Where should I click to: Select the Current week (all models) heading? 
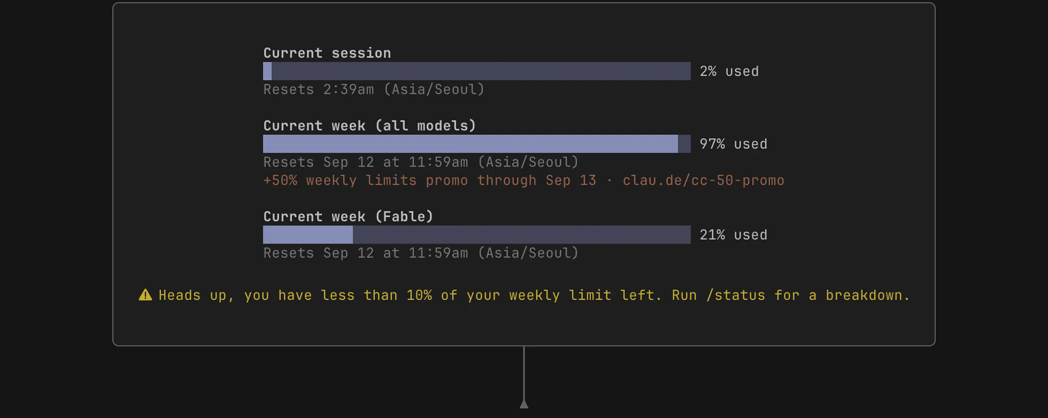pos(369,126)
